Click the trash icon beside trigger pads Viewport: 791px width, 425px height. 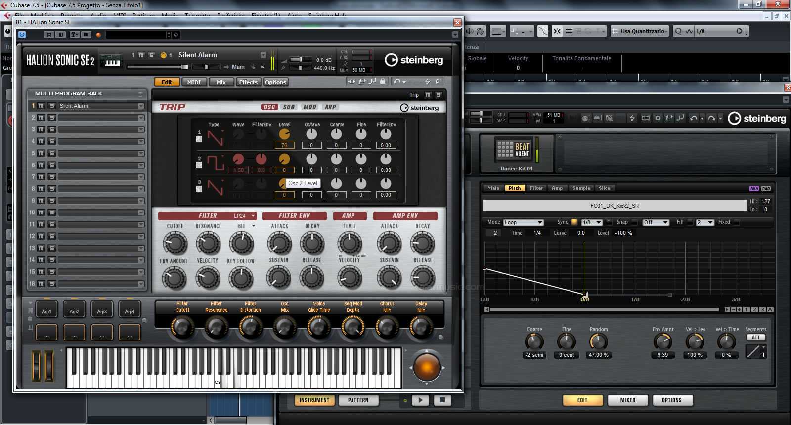(x=30, y=319)
